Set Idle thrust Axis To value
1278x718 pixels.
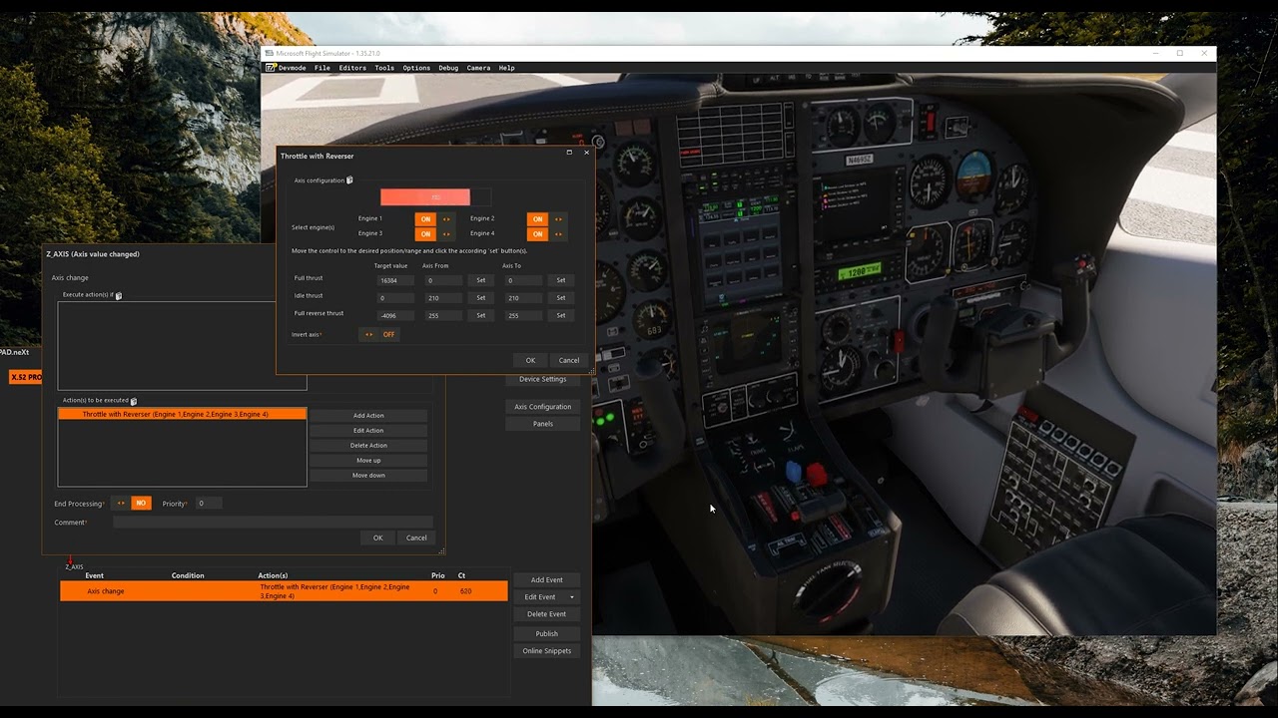click(x=561, y=297)
